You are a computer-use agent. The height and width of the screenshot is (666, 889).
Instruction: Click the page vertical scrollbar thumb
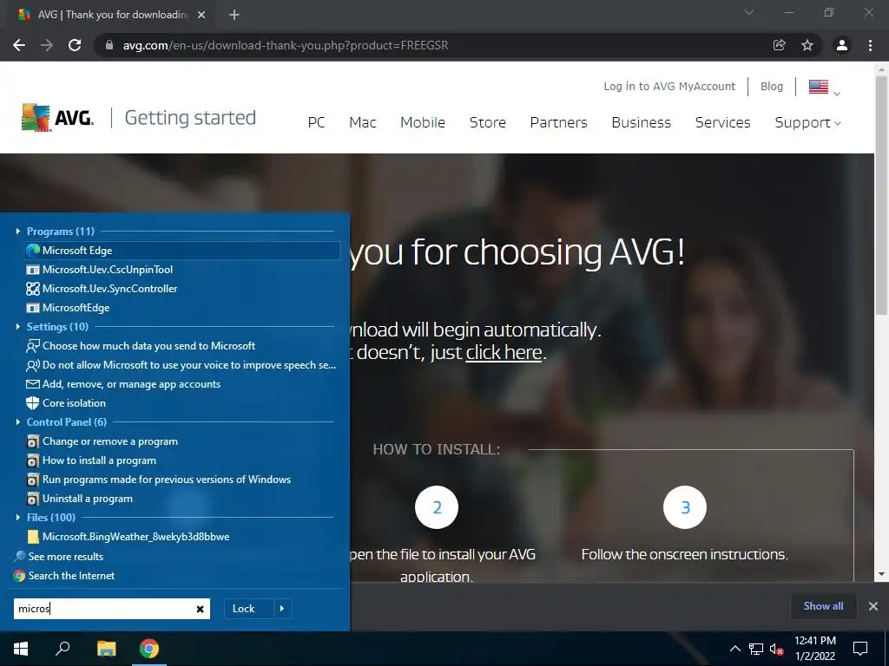tap(881, 195)
